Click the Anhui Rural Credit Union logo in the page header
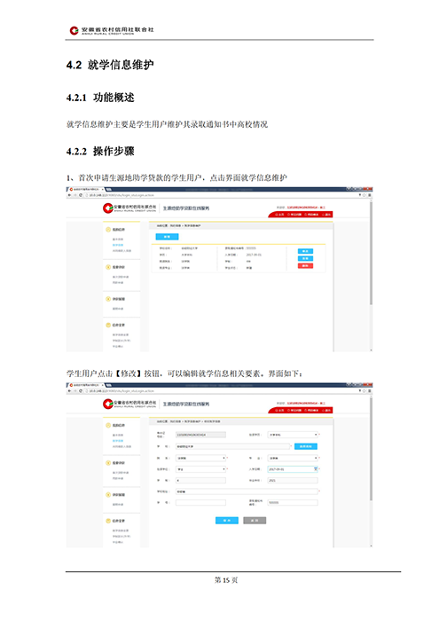Viewport: 439px width, 621px height. pos(112,30)
